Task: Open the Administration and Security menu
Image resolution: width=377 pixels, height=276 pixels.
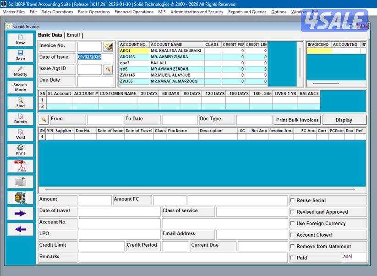Action: point(197,12)
